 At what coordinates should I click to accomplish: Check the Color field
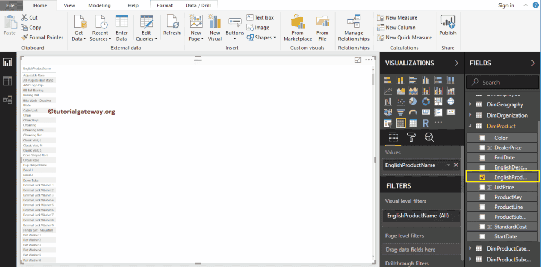tap(483, 138)
